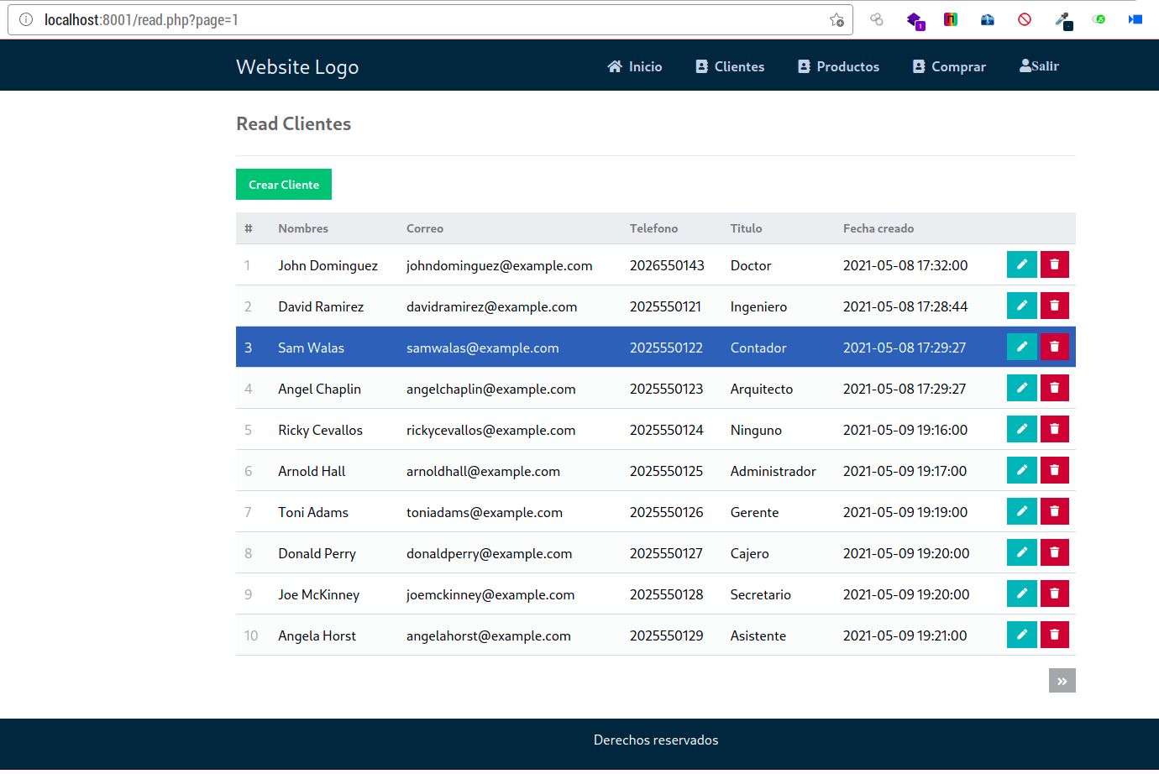Edit John Dominguez with pencil icon
The width and height of the screenshot is (1159, 774).
tap(1021, 264)
